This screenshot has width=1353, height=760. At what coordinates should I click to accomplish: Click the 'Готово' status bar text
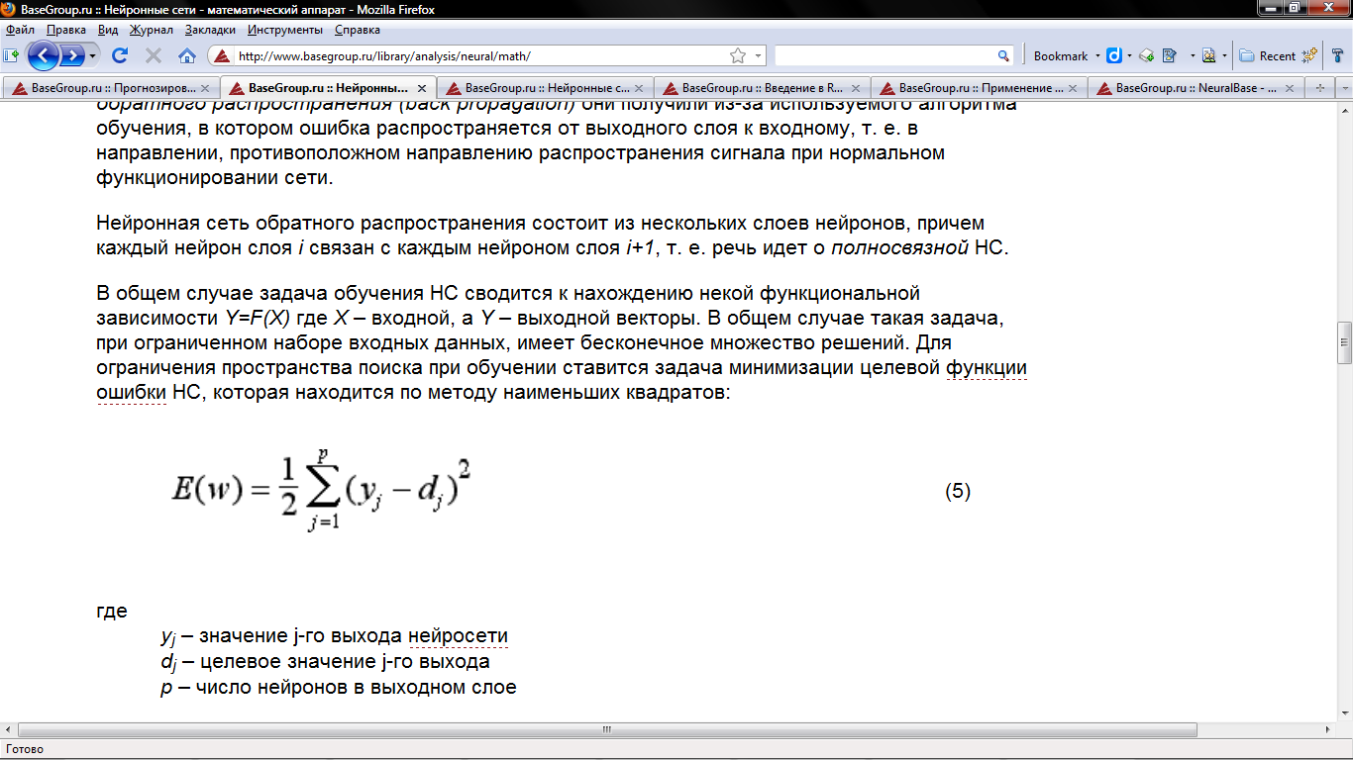[25, 749]
